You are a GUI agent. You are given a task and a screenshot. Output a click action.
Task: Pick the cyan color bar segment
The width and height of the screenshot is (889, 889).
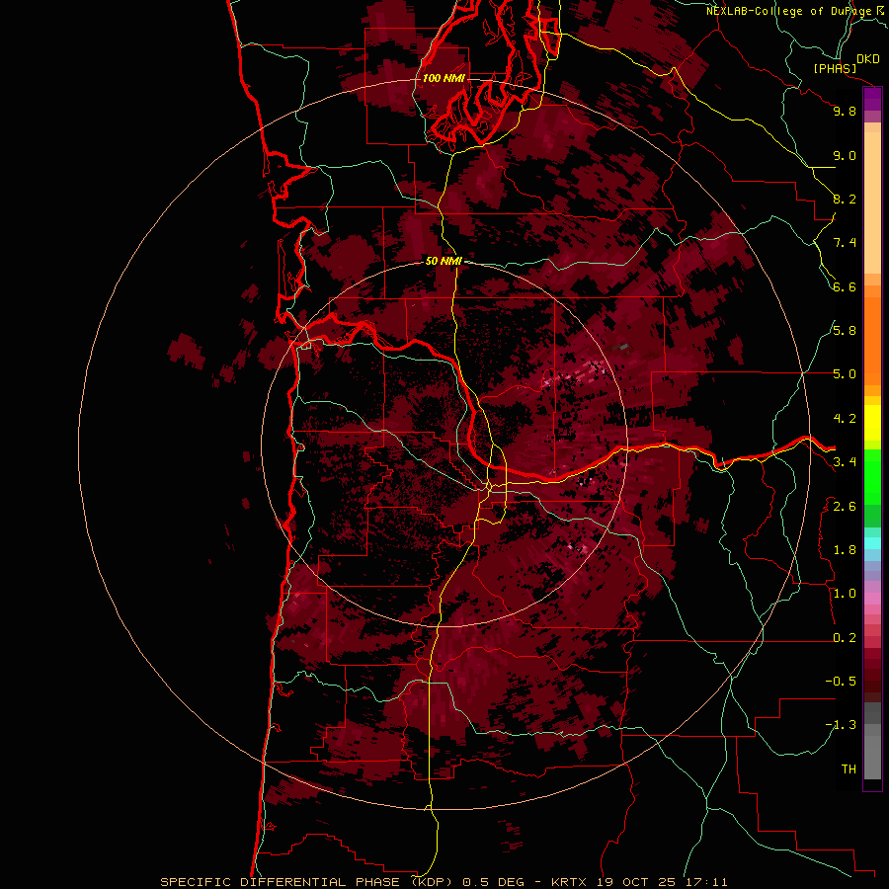872,543
